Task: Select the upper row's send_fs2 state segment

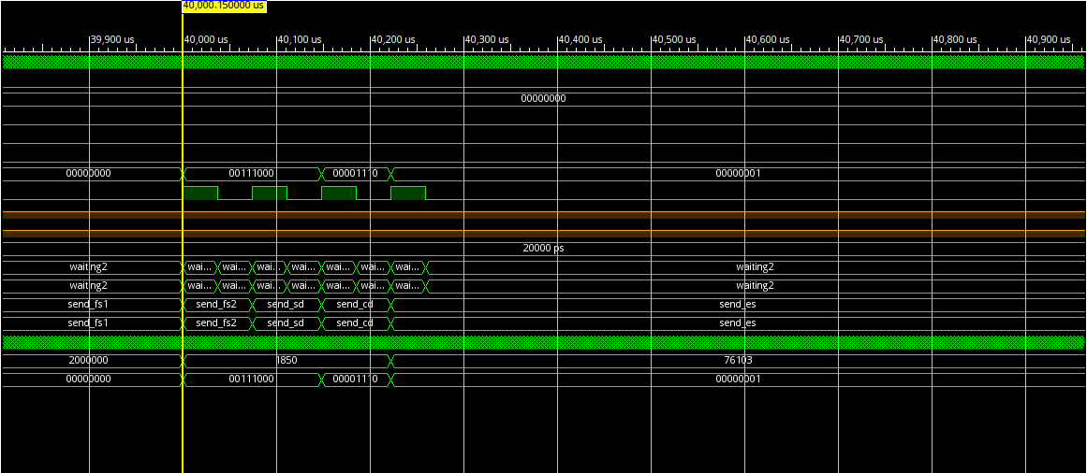Action: (x=216, y=305)
